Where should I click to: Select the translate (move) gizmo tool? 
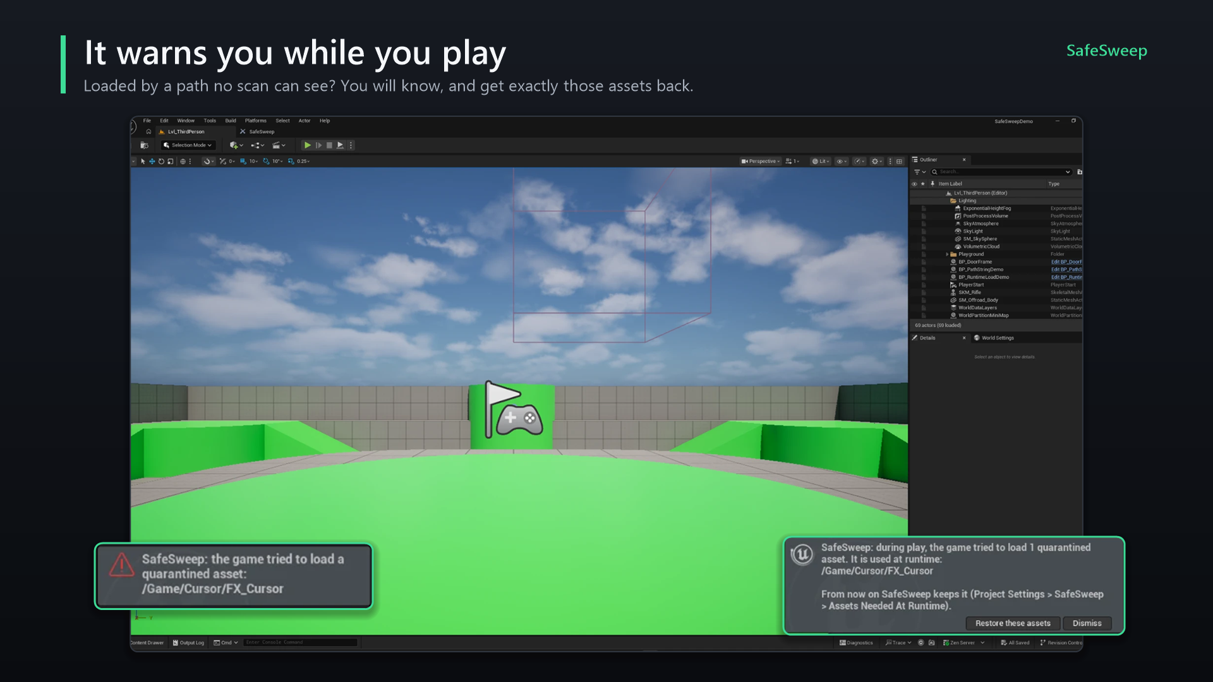click(x=152, y=162)
